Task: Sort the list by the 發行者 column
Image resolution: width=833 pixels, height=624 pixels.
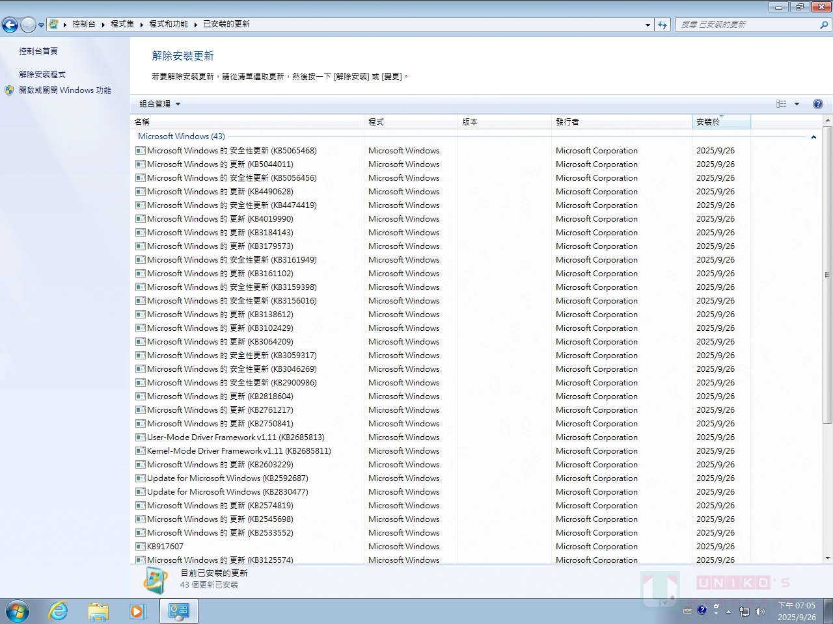Action: (x=621, y=122)
